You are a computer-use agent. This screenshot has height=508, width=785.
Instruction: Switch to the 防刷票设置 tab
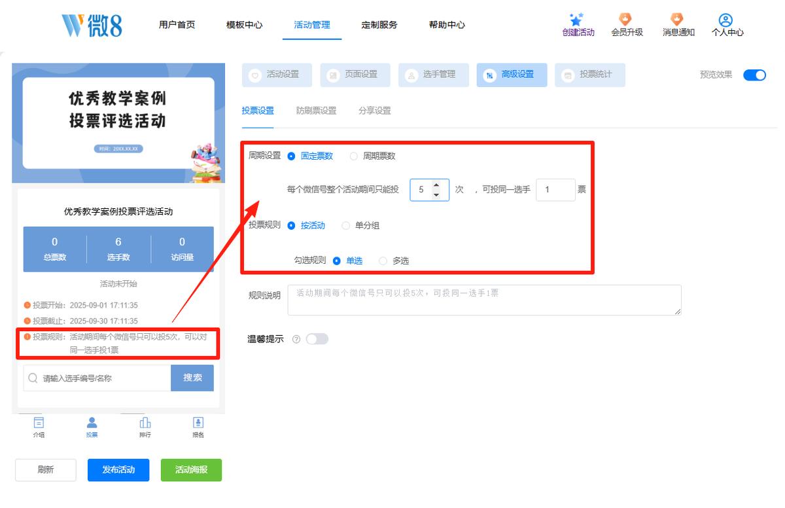pyautogui.click(x=316, y=111)
